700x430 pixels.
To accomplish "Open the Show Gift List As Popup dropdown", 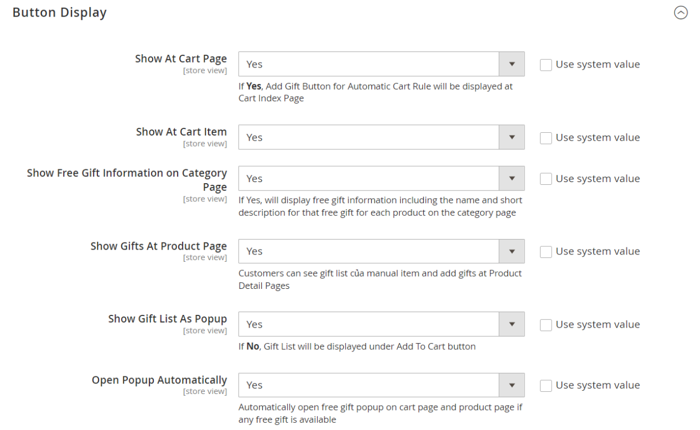I will pos(369,324).
